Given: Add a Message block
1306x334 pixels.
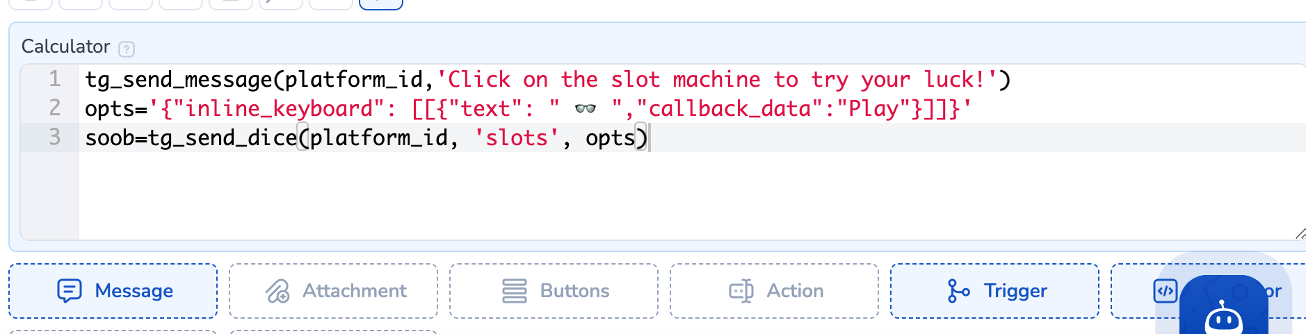Looking at the screenshot, I should (x=113, y=291).
